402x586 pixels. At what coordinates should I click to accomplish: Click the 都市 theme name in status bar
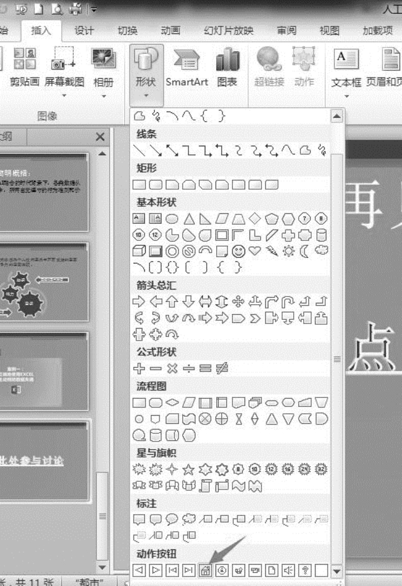pyautogui.click(x=89, y=582)
